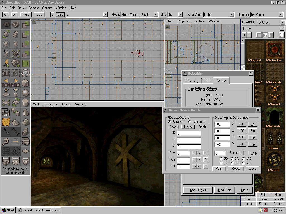Select the YZ sheer axis radio button

[x=244, y=163]
